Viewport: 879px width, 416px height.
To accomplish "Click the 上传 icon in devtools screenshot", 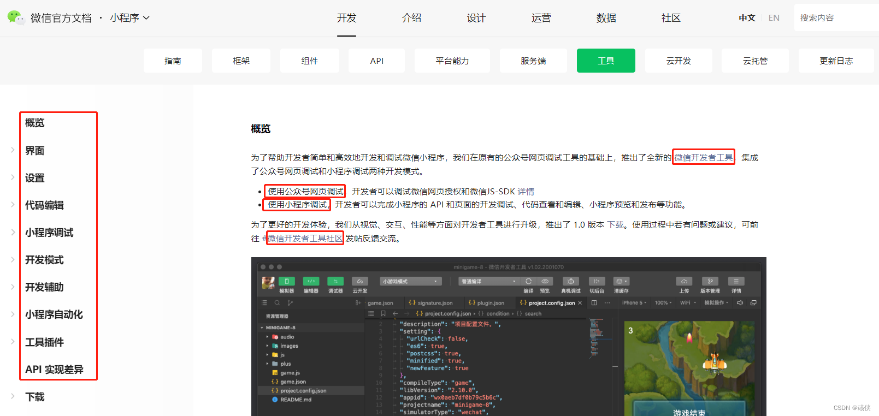I will [684, 281].
